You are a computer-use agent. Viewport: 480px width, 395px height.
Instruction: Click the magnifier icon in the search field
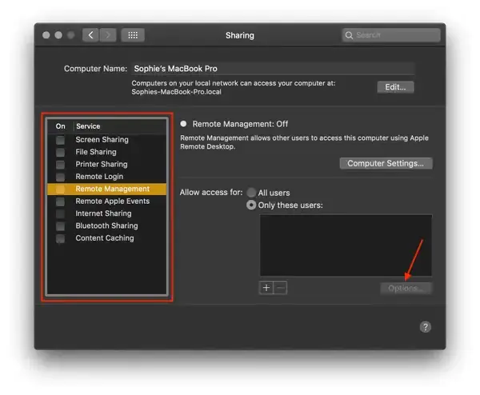[349, 35]
